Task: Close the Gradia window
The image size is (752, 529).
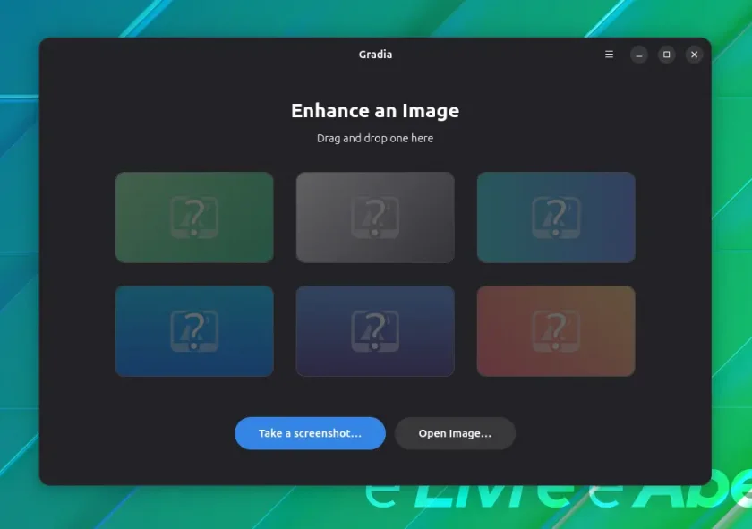Action: tap(694, 55)
